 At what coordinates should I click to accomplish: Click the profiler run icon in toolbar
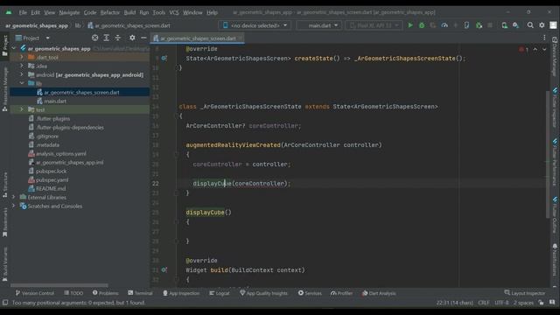click(444, 25)
